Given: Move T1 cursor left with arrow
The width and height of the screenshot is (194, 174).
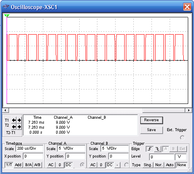Looking at the screenshot, I should [x=14, y=120].
